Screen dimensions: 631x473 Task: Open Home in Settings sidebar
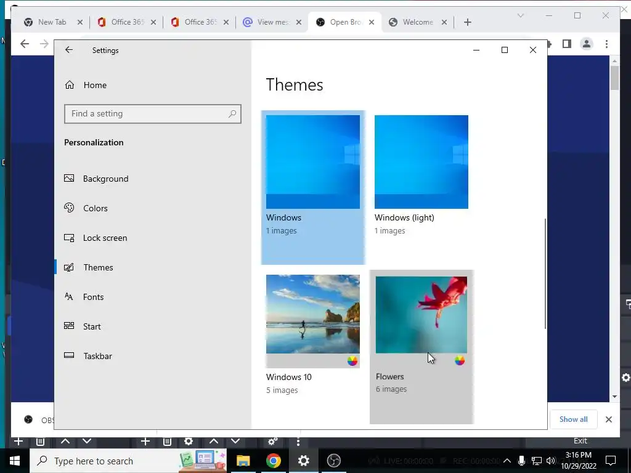coord(95,85)
